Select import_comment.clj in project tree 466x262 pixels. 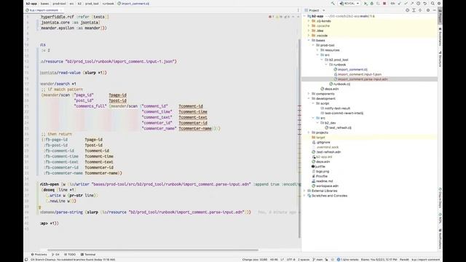coord(351,69)
